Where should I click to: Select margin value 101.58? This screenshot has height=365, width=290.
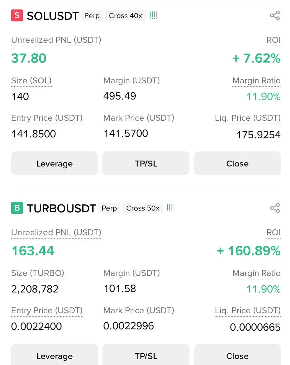120,288
